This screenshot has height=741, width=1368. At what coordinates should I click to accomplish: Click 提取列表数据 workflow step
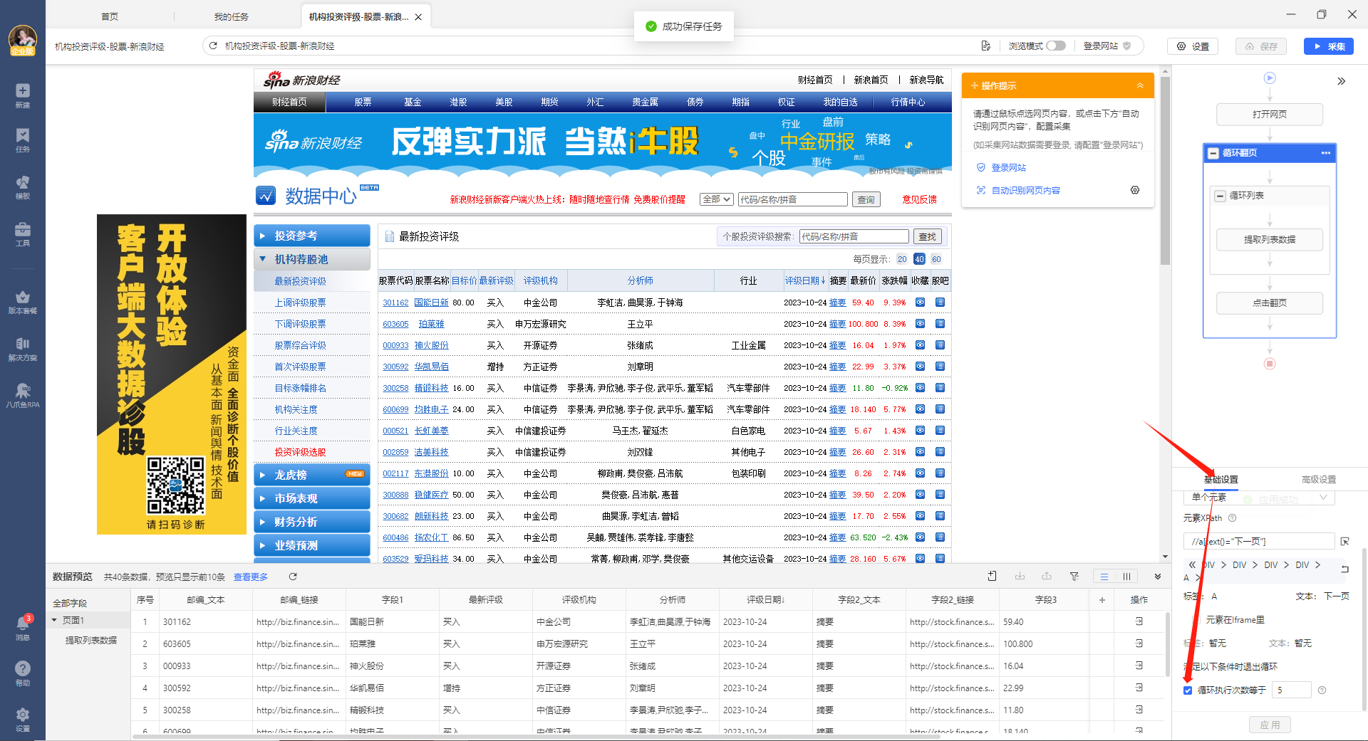tap(1270, 240)
